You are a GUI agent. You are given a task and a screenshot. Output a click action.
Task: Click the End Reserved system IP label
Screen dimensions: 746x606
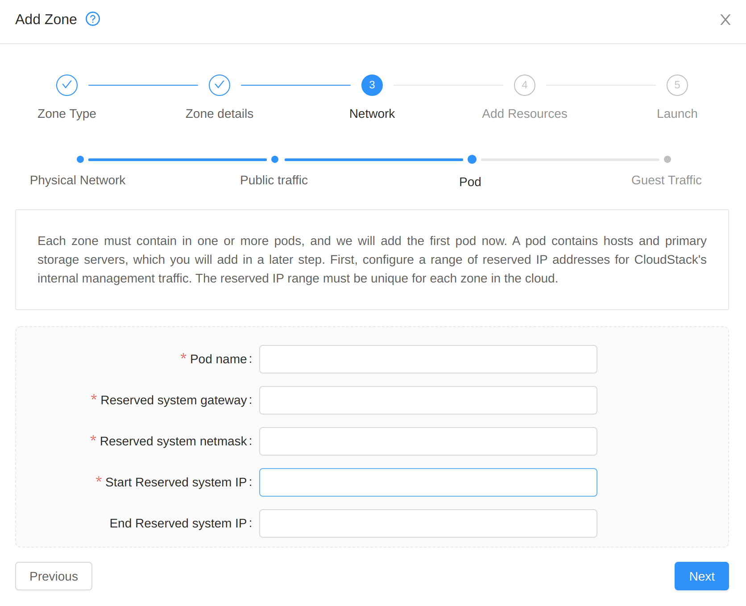click(178, 523)
